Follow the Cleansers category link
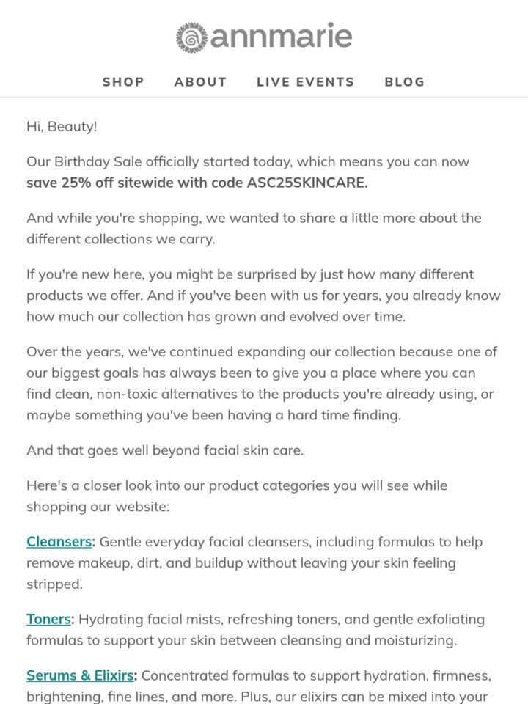The width and height of the screenshot is (528, 704). 59,542
